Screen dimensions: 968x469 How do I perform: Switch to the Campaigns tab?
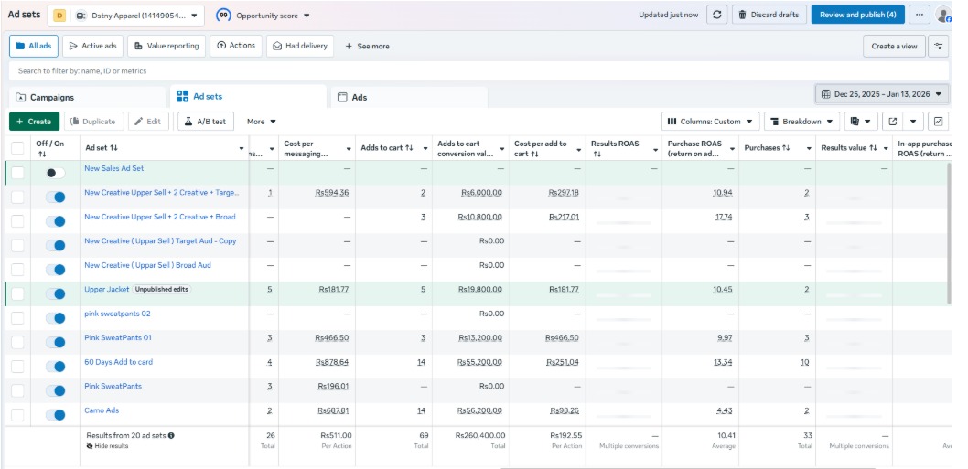click(x=88, y=98)
